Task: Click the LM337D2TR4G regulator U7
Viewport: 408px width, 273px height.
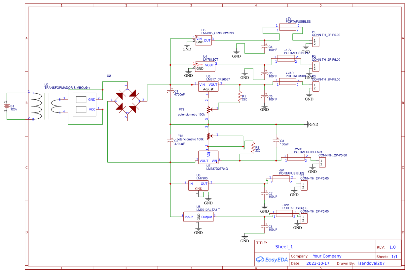Action: click(207, 158)
